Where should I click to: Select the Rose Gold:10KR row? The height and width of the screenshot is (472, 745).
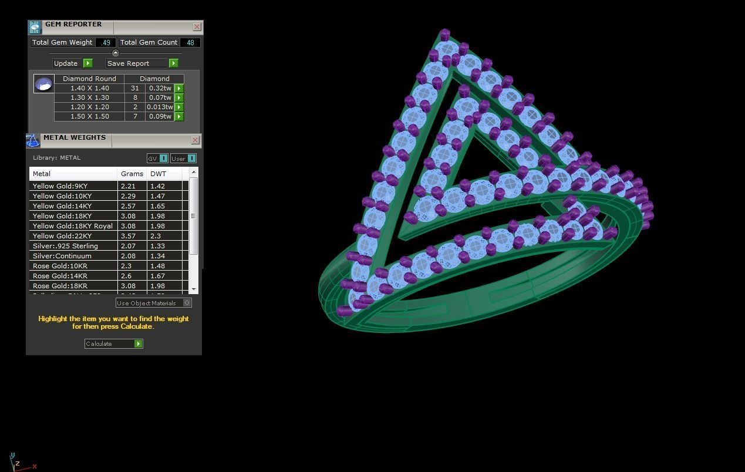click(109, 266)
